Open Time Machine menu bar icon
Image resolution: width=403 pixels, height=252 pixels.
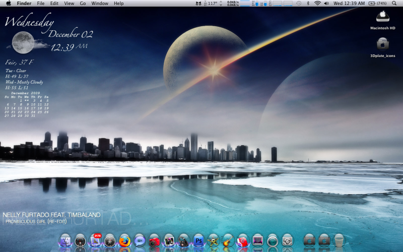coord(299,4)
